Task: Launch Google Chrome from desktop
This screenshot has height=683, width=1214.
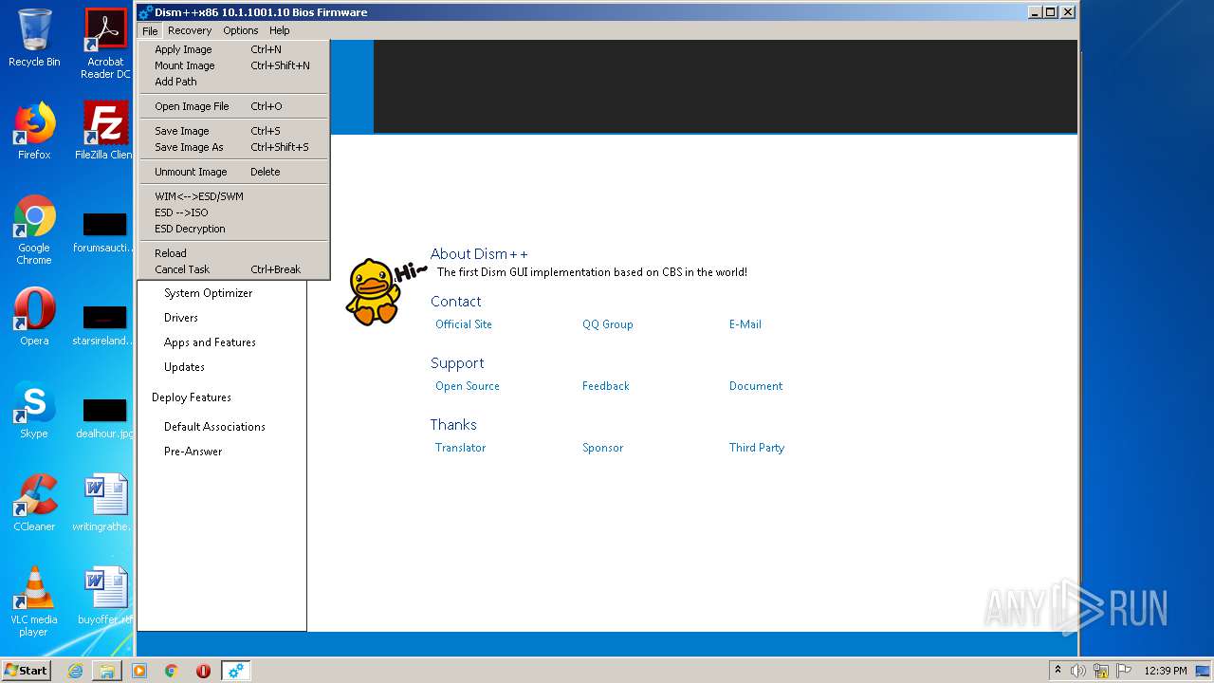Action: 34,230
